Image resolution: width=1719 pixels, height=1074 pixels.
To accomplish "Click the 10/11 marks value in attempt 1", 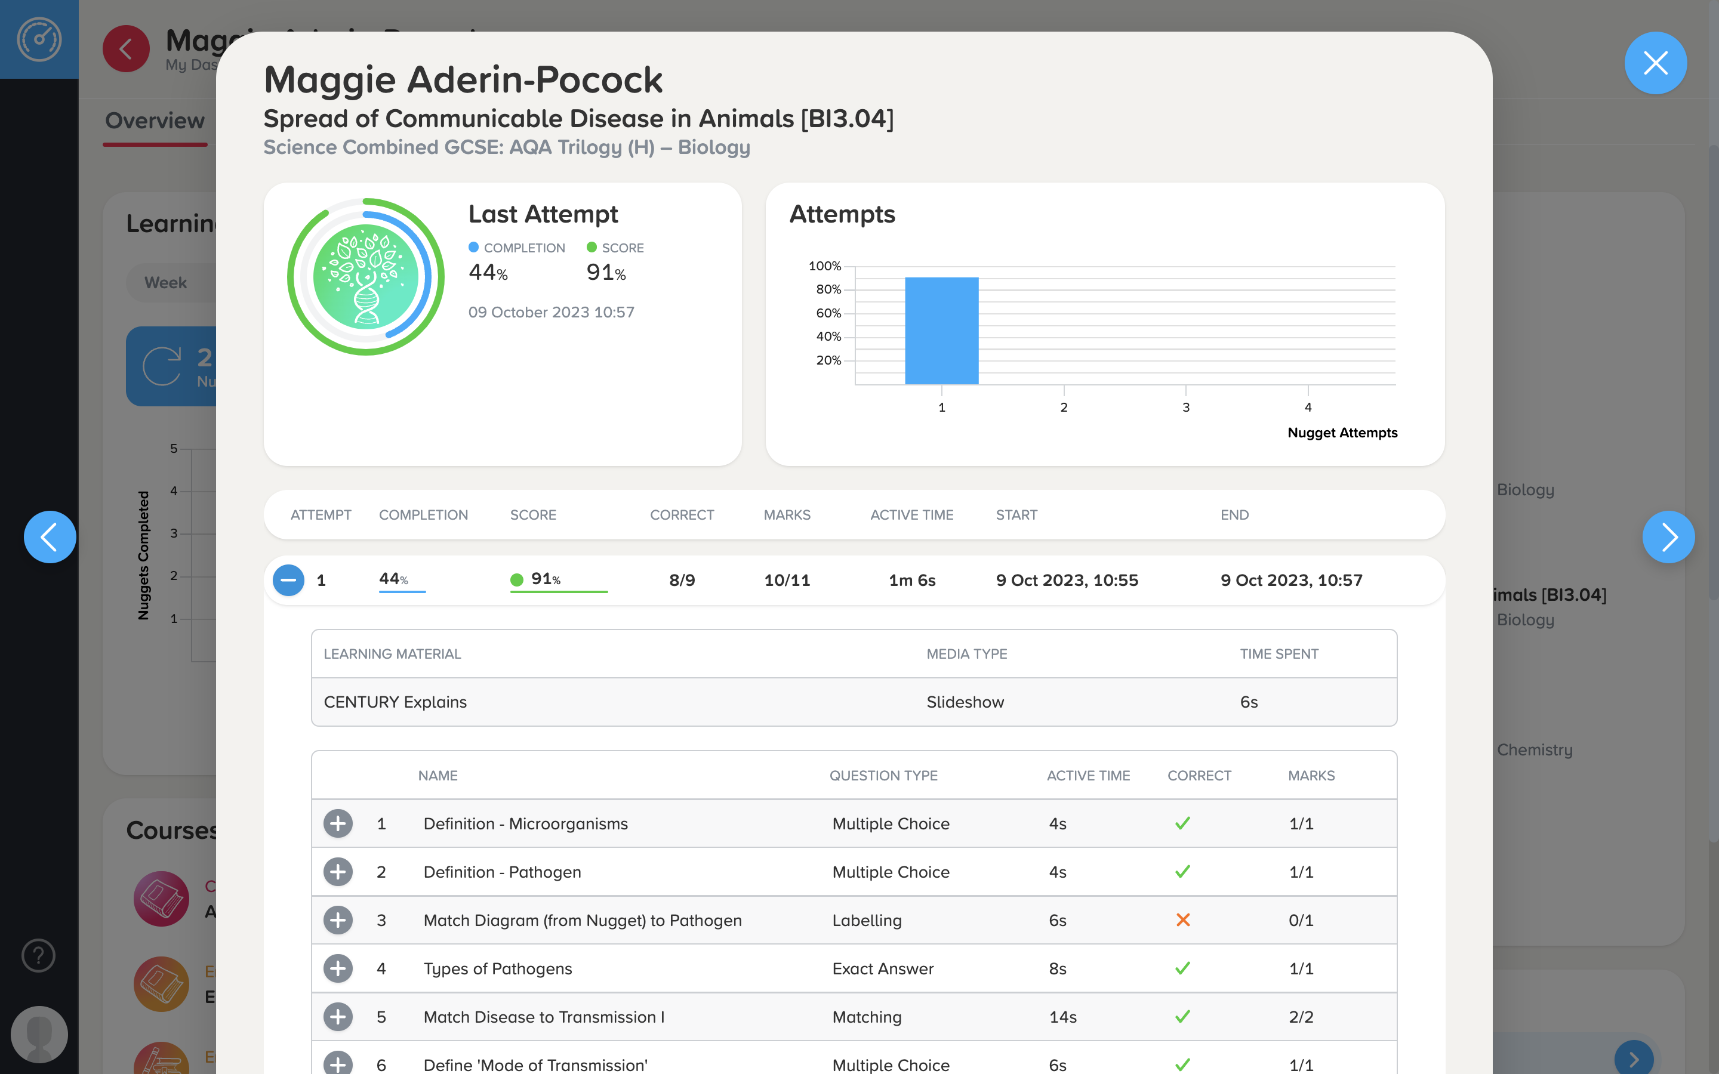I will pos(787,581).
